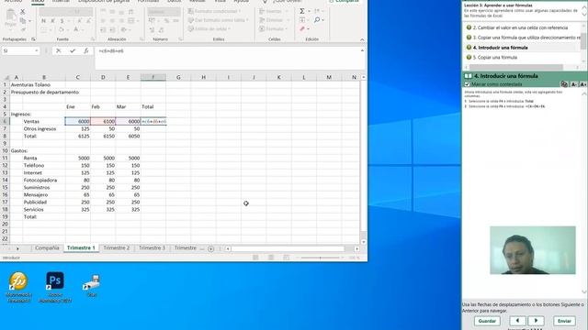Open the number format combo box
Image resolution: width=588 pixels, height=330 pixels.
[x=164, y=12]
